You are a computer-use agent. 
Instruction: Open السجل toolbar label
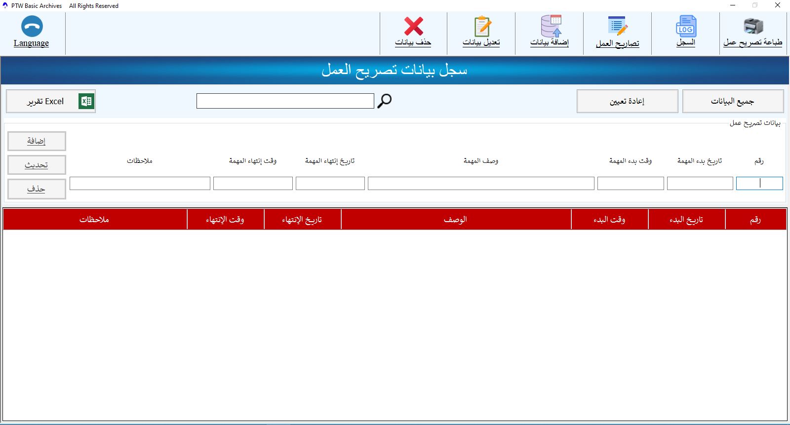(685, 42)
